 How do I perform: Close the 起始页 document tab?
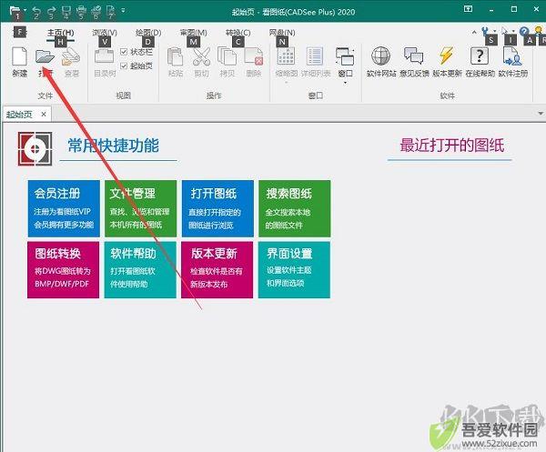[x=44, y=114]
